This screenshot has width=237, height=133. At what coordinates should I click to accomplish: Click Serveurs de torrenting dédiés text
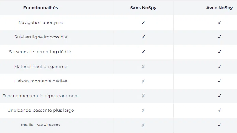[41, 52]
